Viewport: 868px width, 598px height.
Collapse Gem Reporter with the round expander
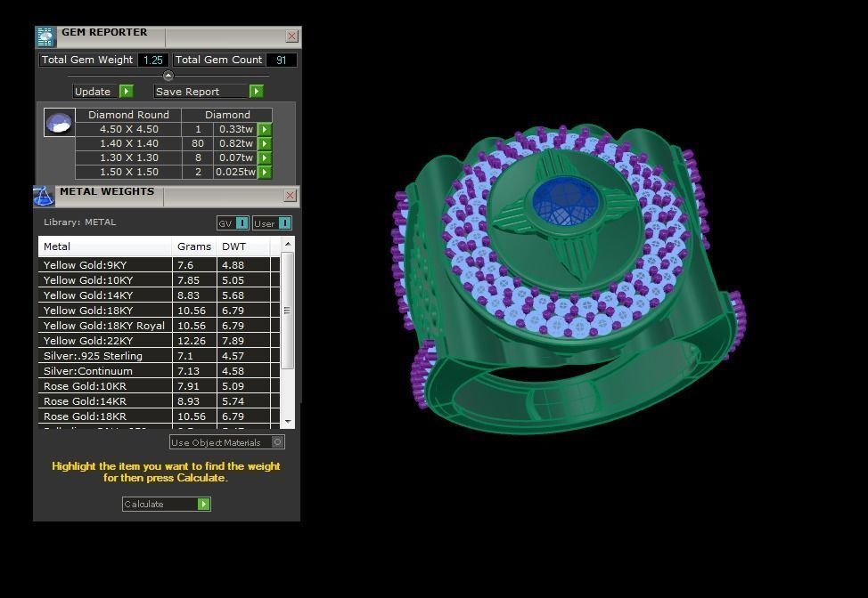[168, 76]
